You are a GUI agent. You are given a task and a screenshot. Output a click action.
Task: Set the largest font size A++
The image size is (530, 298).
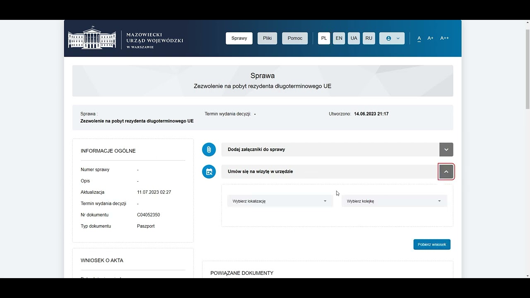point(444,38)
